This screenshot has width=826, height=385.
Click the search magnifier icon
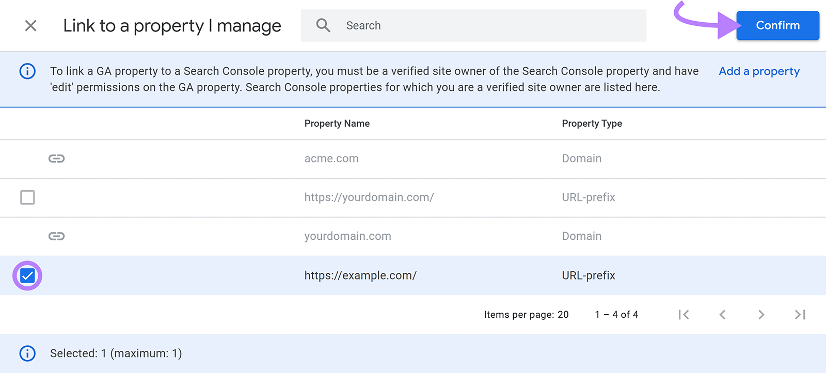(323, 25)
